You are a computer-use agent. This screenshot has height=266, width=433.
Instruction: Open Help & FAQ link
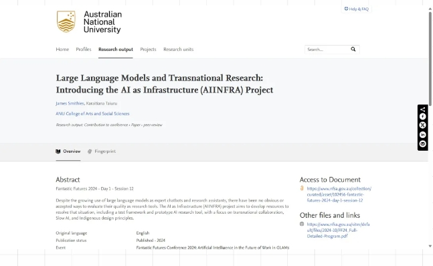357,9
